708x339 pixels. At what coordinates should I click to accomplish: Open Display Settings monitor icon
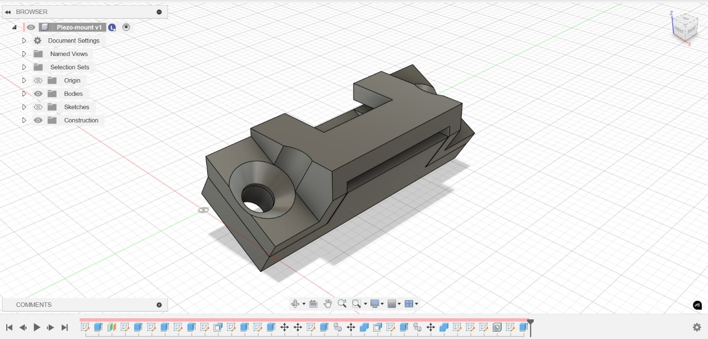[x=375, y=304]
